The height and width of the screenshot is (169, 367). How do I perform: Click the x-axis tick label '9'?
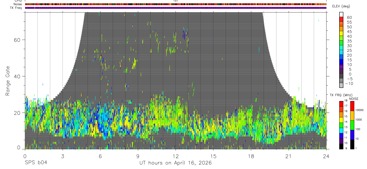pos(138,156)
